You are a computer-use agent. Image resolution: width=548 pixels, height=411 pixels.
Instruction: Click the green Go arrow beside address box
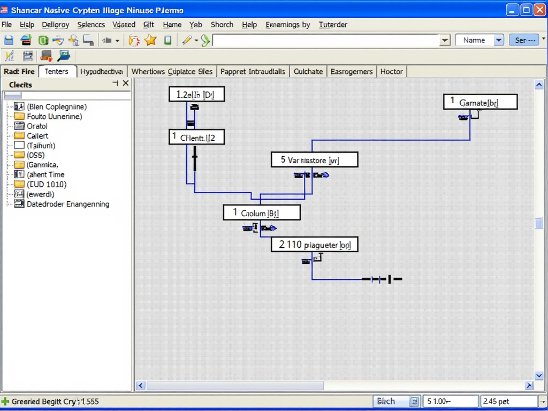[205, 41]
